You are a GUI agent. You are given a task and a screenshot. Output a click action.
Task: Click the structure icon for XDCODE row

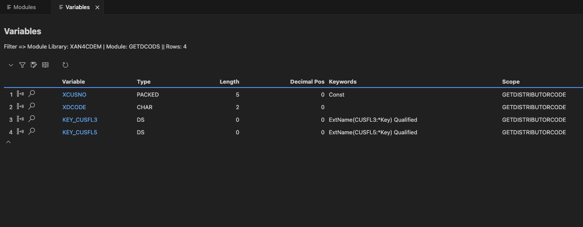pos(20,107)
